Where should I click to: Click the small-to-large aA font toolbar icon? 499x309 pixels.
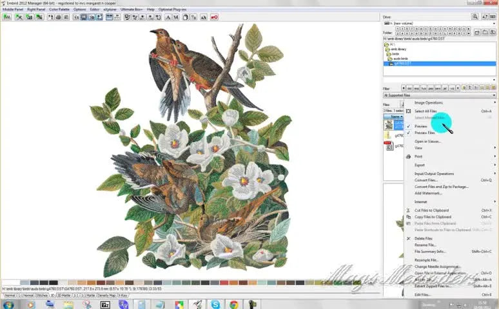click(x=204, y=17)
